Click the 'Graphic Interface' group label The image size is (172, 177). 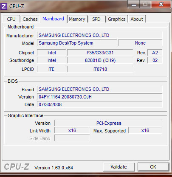pos(25,115)
